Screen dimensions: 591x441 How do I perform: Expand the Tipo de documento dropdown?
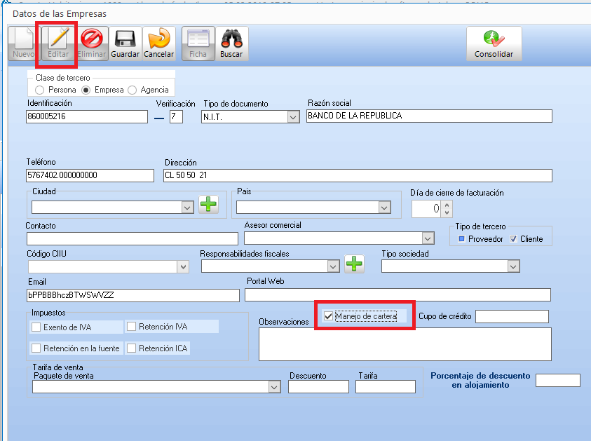pos(293,117)
